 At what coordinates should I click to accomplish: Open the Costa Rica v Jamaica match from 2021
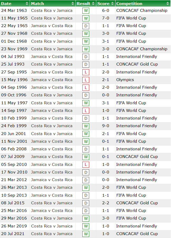click(52, 234)
